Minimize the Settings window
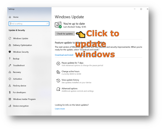Screen dimensions: 163x130 (x=135, y=9)
